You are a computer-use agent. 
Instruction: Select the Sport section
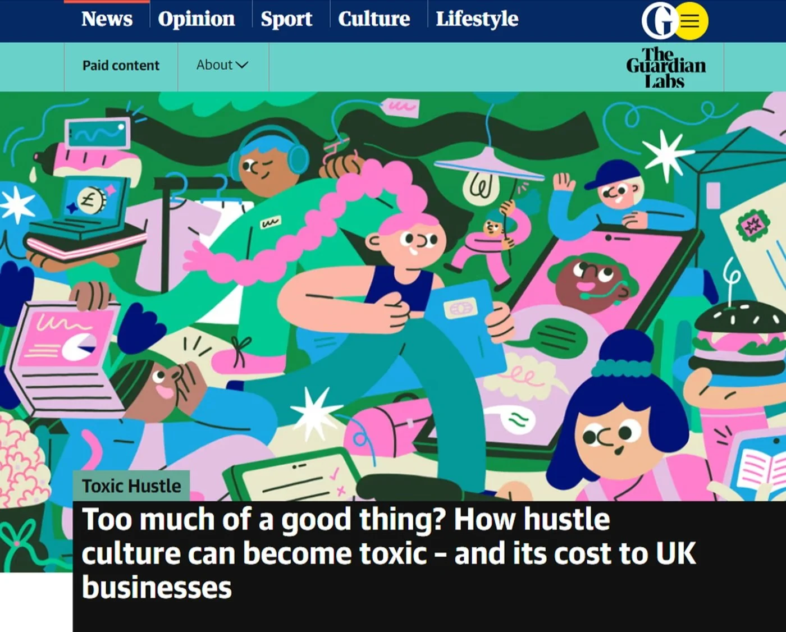pos(286,19)
